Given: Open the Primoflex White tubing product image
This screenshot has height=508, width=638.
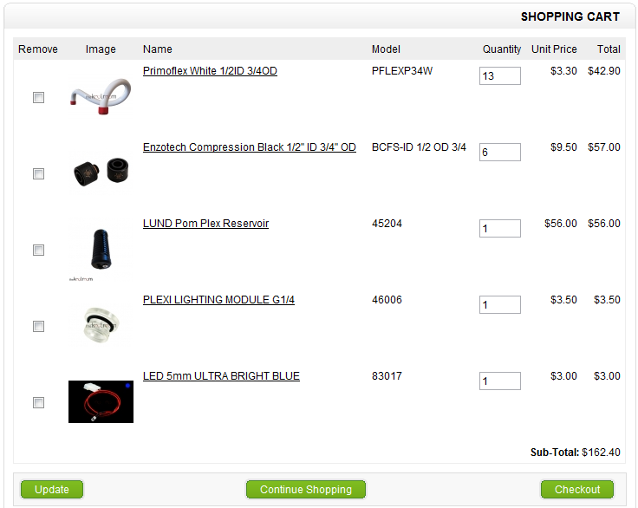Looking at the screenshot, I should pos(101,97).
